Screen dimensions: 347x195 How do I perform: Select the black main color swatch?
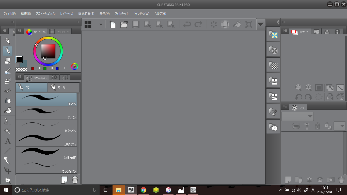point(19,59)
